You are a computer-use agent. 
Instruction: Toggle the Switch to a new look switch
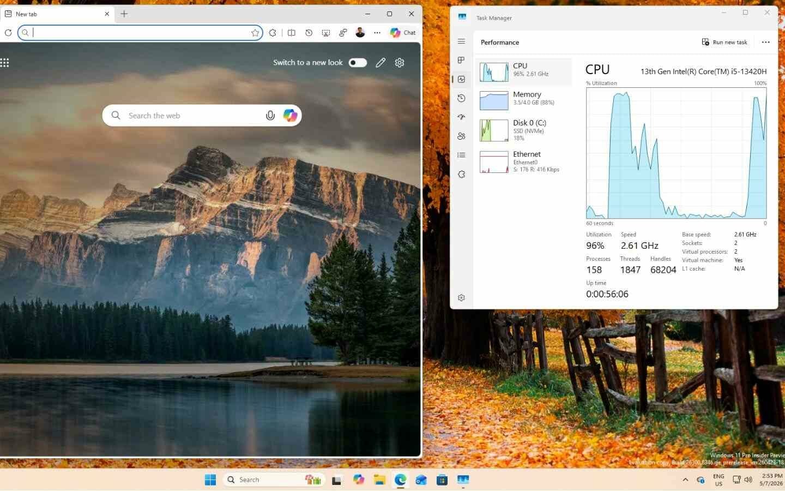tap(358, 63)
